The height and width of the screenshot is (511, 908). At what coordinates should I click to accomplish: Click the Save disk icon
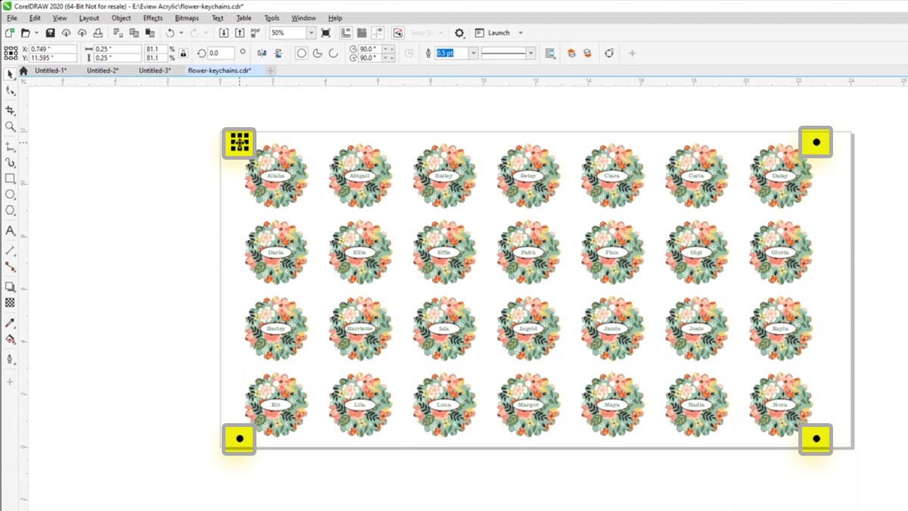[50, 33]
